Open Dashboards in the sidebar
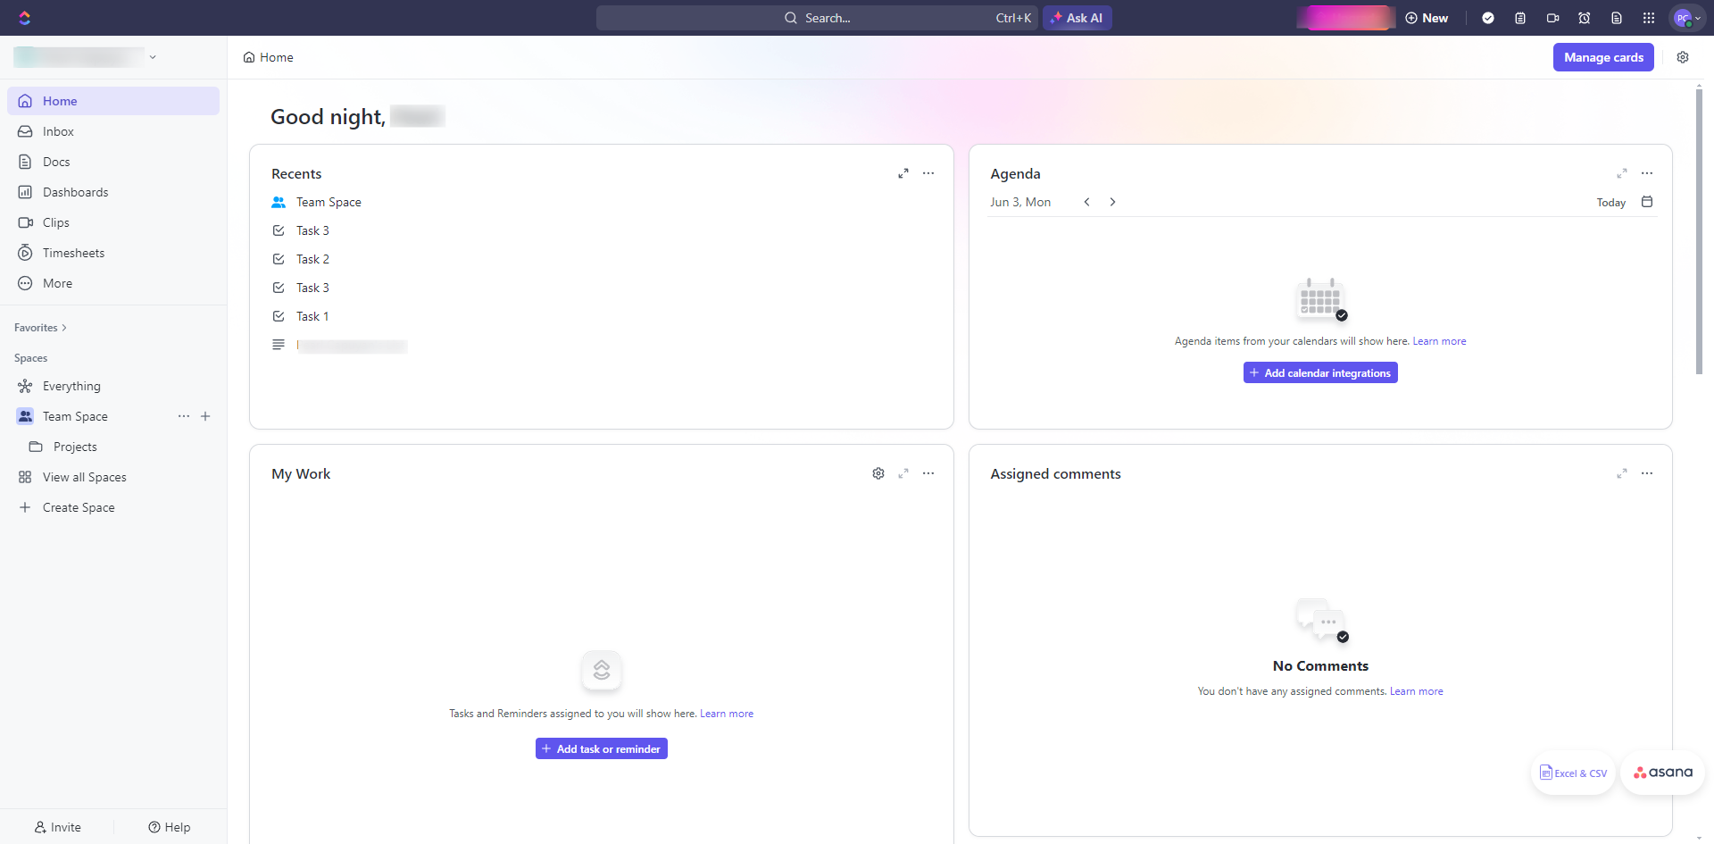1714x844 pixels. coord(113,192)
